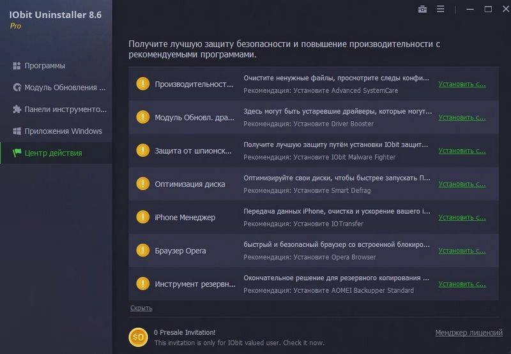The width and height of the screenshot is (511, 354).
Task: Open the hamburger options menu
Action: point(440,9)
